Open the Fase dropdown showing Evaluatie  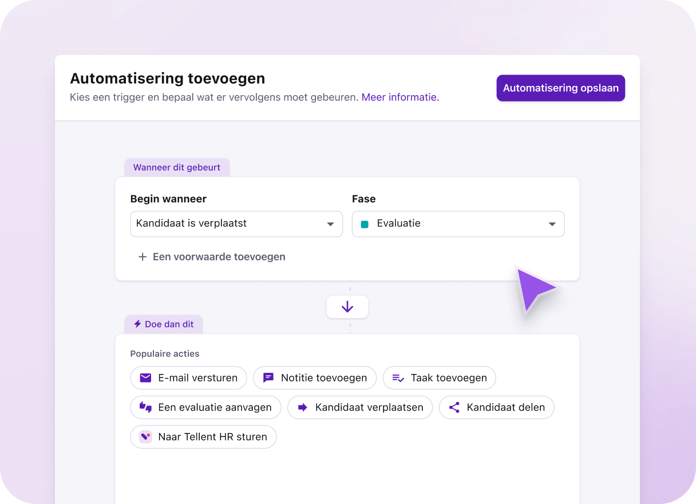[x=458, y=224]
